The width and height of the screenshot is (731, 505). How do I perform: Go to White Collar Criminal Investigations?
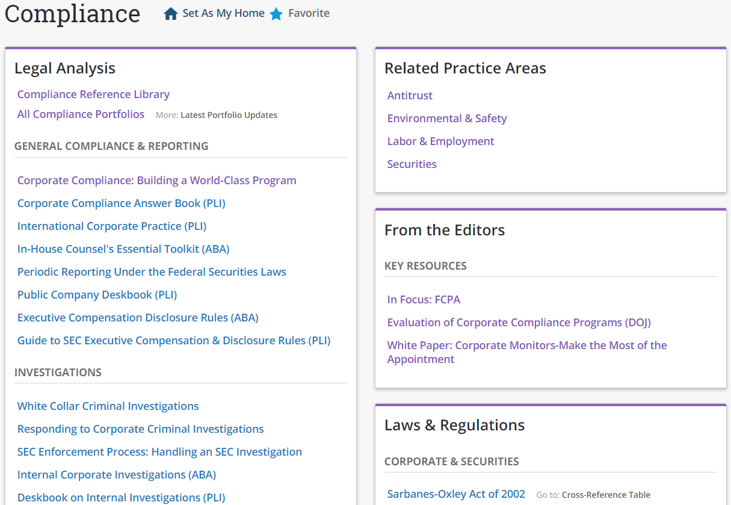108,406
